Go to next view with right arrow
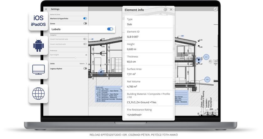Image resolution: width=263 pixels, height=139 pixels. [x=215, y=61]
